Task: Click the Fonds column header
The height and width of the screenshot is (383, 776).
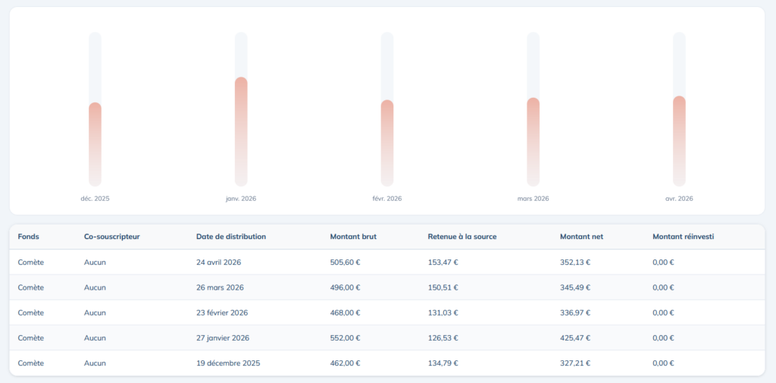Action: (29, 237)
